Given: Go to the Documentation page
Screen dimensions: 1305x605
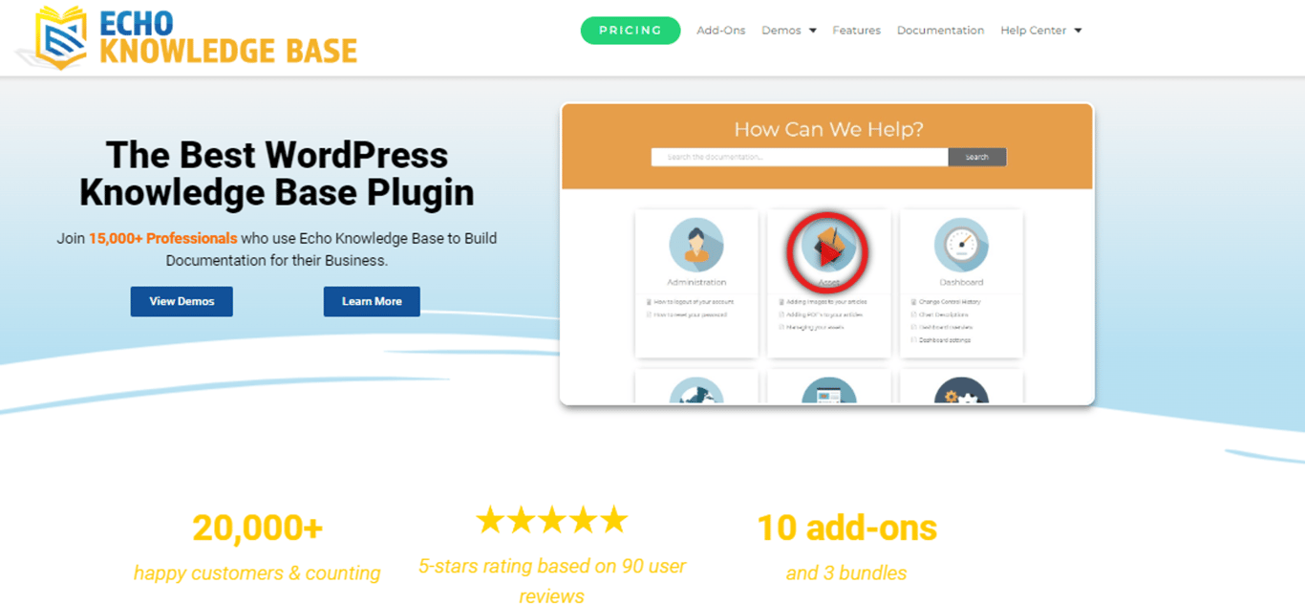Looking at the screenshot, I should click(x=940, y=31).
